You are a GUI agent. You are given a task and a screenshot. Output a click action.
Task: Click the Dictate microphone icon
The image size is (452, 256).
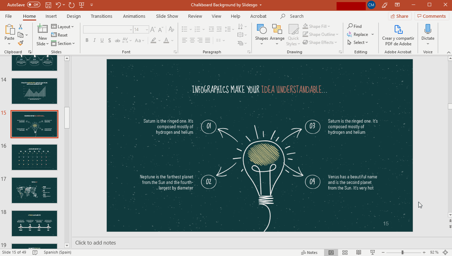tap(428, 30)
